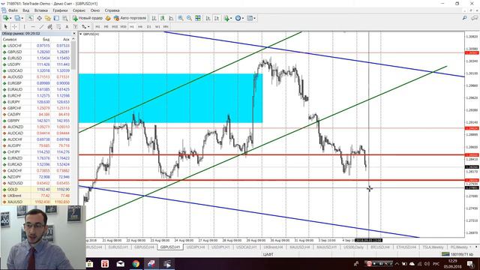
Task: Switch timeframe to H4
Action: (140, 27)
